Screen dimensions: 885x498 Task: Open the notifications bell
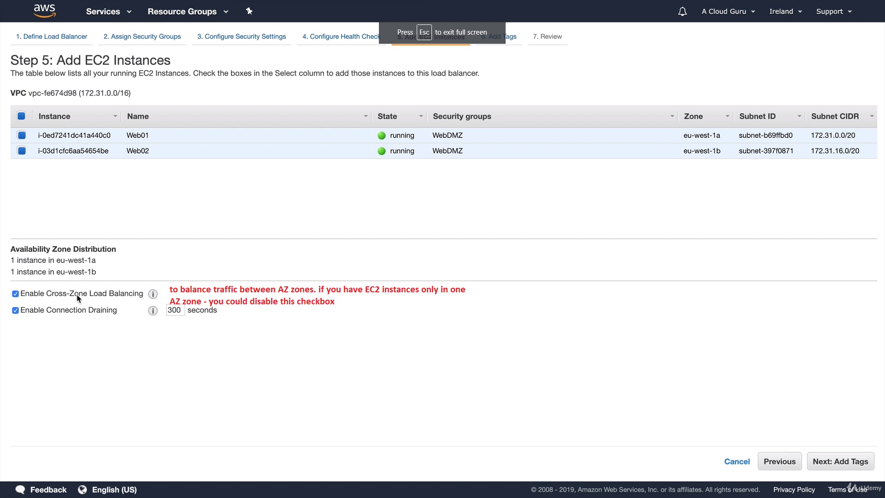(x=682, y=12)
